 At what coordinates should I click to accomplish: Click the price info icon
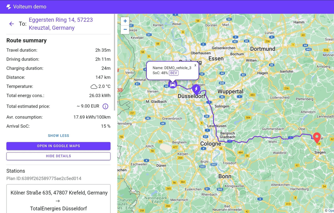[105, 106]
